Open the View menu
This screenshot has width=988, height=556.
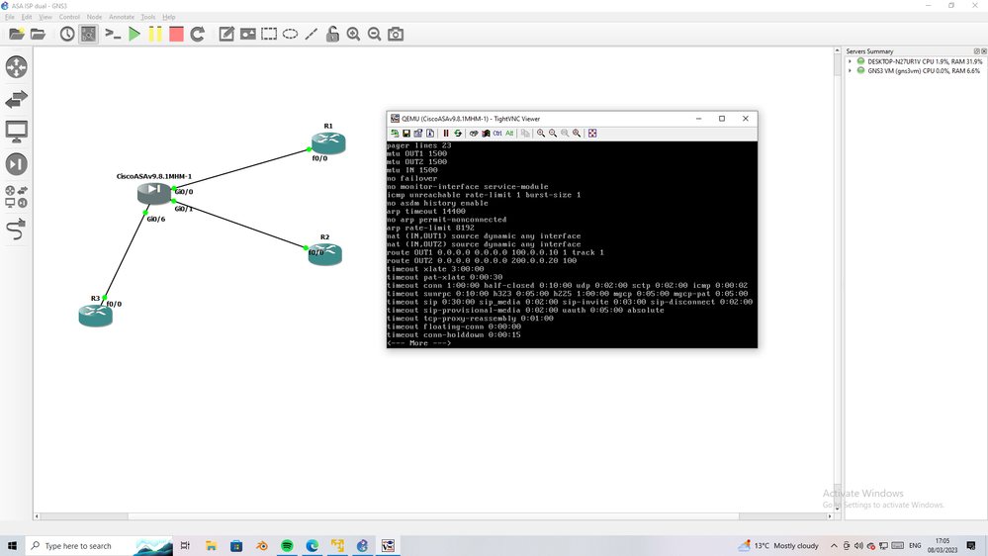click(x=45, y=17)
